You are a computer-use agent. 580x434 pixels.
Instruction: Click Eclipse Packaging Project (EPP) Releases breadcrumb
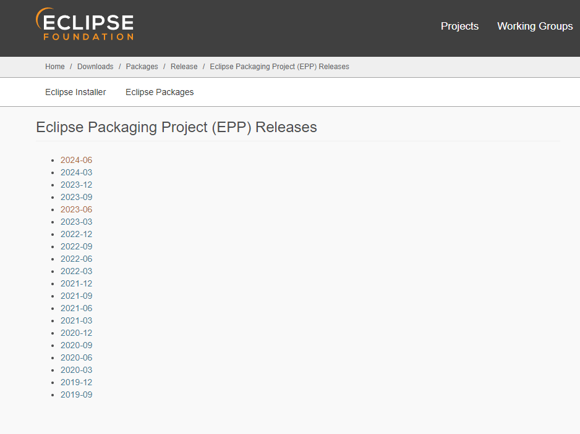279,67
